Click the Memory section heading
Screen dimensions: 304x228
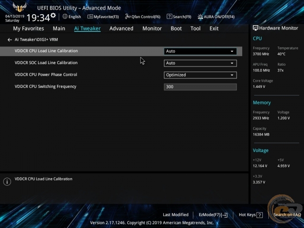tap(262, 103)
